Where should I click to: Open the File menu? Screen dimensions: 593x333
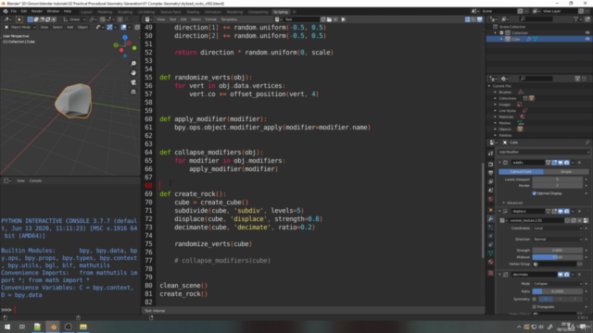tap(14, 11)
